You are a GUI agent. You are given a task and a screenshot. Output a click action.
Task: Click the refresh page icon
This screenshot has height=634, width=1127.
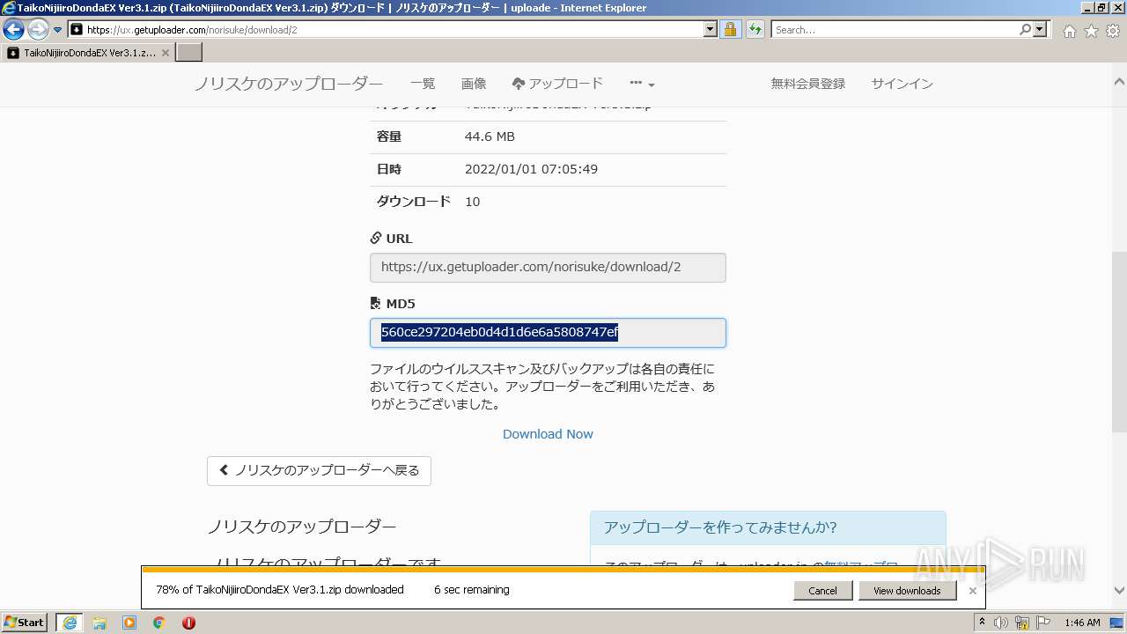click(755, 30)
